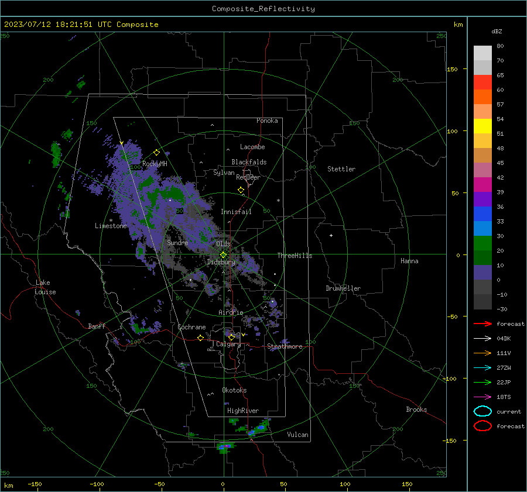Pick the red swatch in dBZ scale
This screenshot has height=492, width=527.
click(x=482, y=82)
